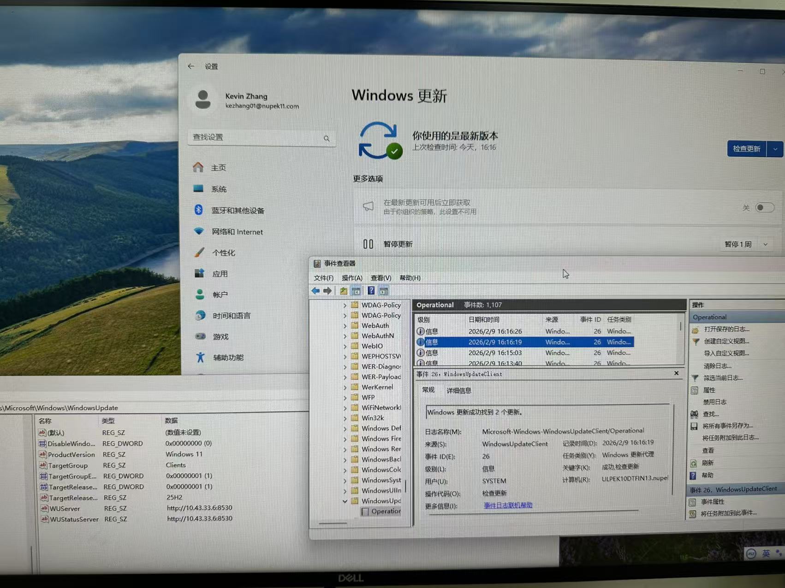Viewport: 785px width, 588px height.
Task: Click Event Viewer forward arrow toolbar icon
Action: [327, 291]
